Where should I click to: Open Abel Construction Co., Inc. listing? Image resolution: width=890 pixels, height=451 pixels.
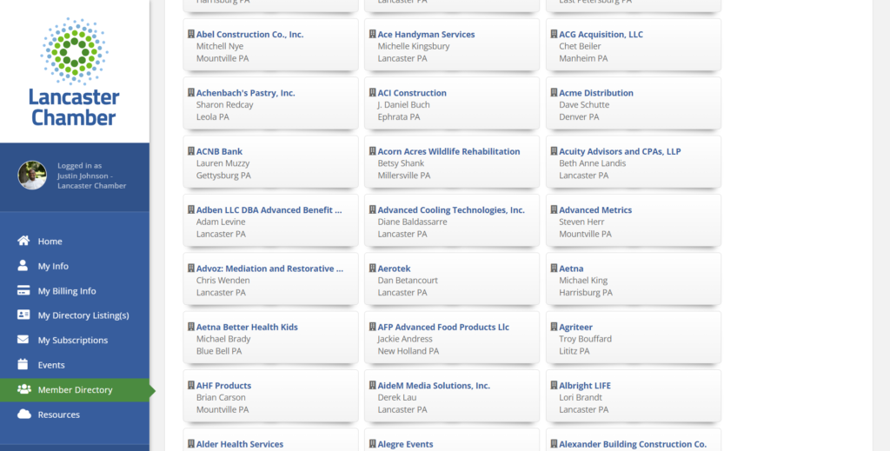[249, 35]
